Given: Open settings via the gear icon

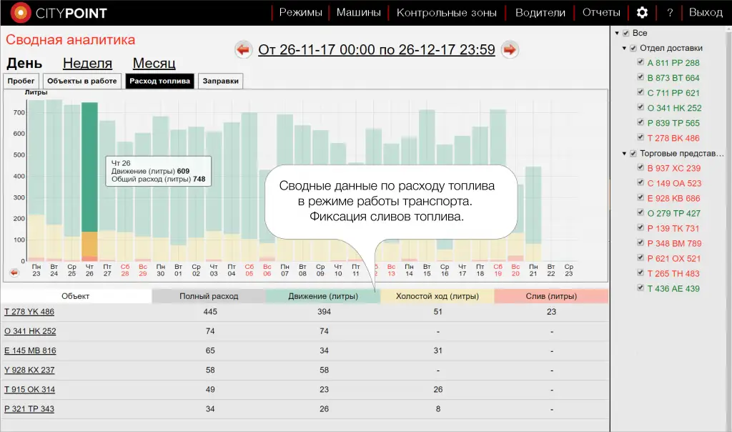Looking at the screenshot, I should pos(642,12).
